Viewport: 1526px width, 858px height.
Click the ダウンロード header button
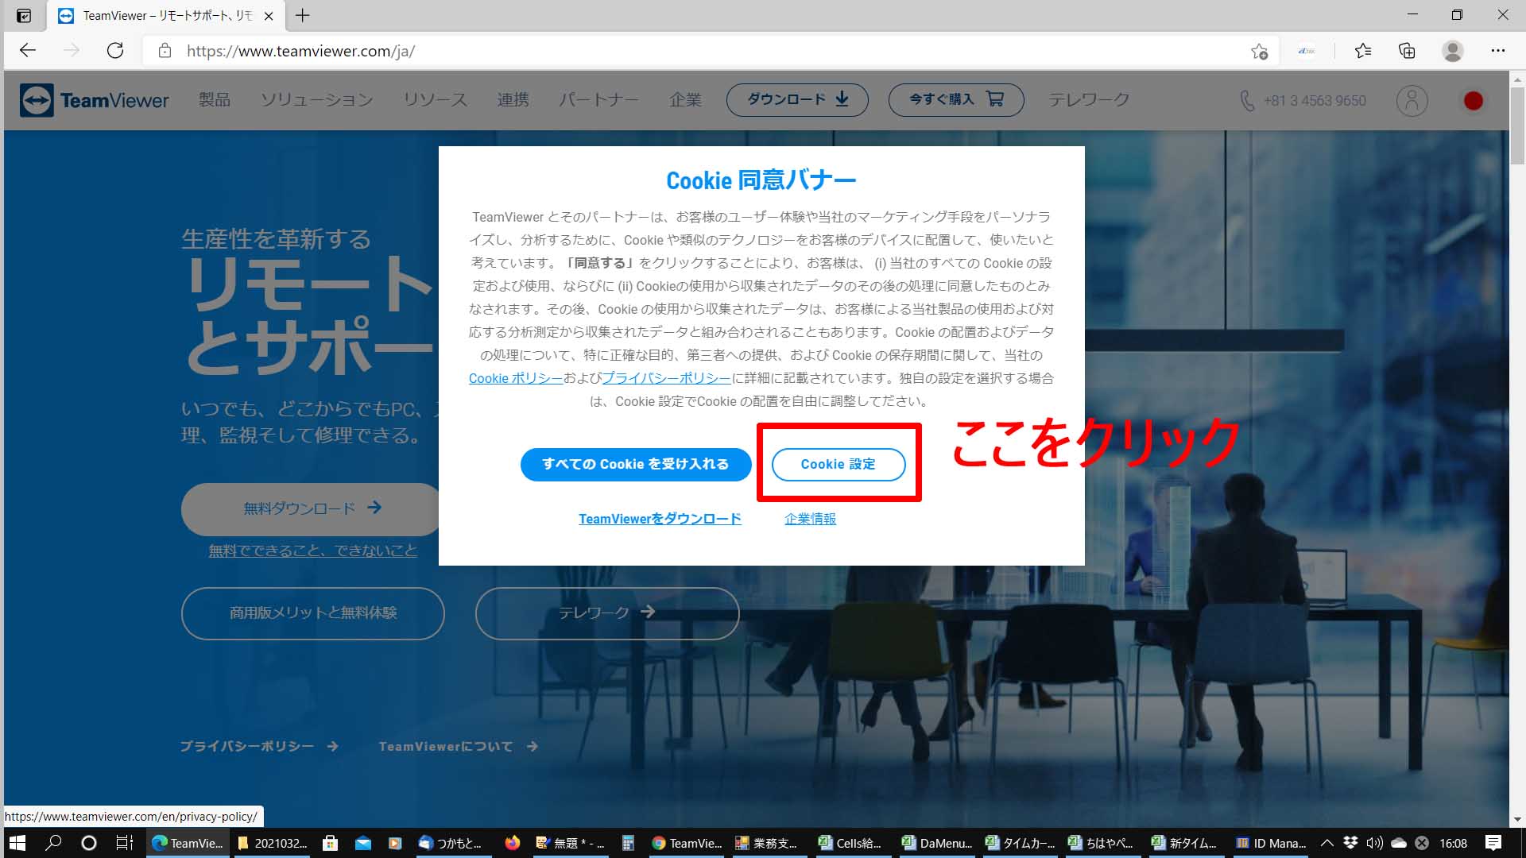coord(796,100)
